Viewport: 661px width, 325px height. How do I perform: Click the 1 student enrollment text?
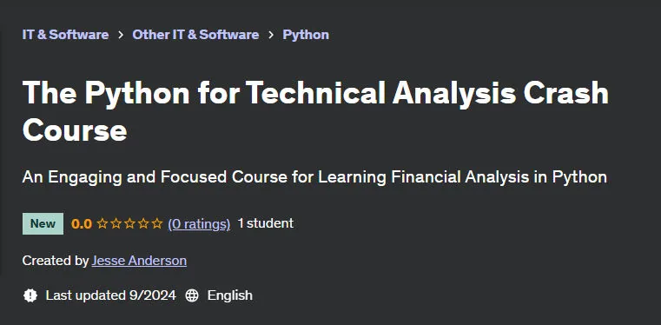pos(266,223)
